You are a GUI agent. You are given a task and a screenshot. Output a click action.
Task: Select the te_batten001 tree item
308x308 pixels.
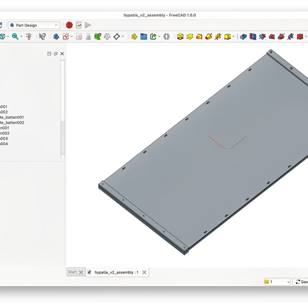coord(12,117)
